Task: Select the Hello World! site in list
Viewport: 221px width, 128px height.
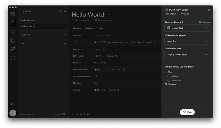Action: point(43,26)
